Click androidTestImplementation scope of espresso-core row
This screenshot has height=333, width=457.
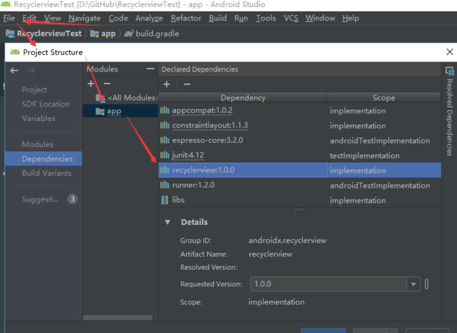tap(380, 141)
